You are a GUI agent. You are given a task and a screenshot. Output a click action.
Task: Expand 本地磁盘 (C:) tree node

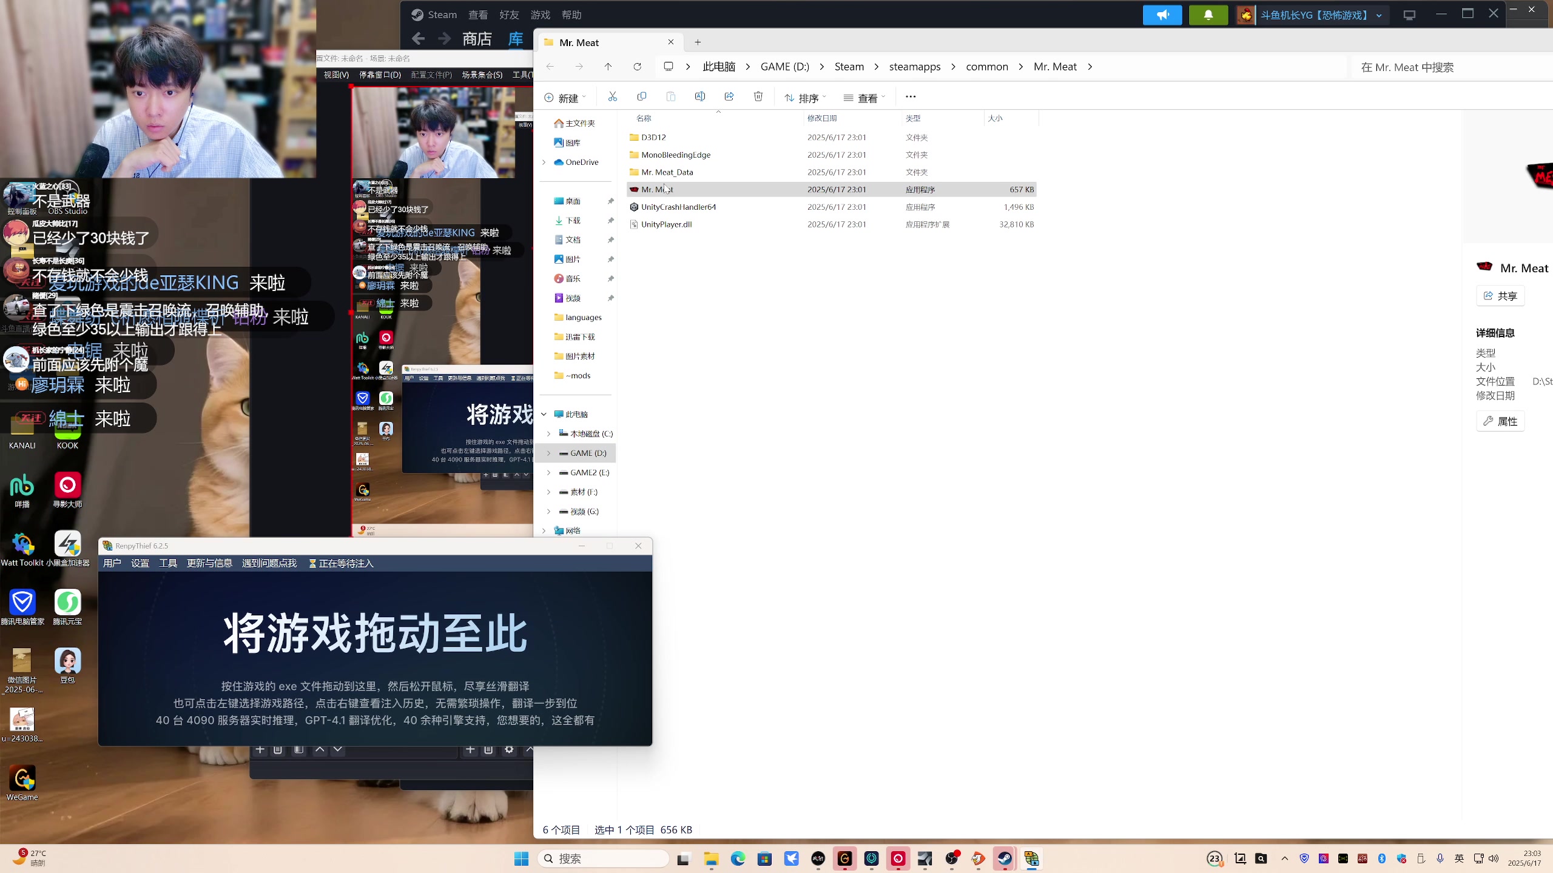tap(549, 433)
